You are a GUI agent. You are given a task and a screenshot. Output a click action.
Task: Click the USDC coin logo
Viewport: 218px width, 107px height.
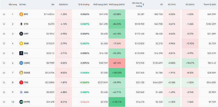point(21,63)
